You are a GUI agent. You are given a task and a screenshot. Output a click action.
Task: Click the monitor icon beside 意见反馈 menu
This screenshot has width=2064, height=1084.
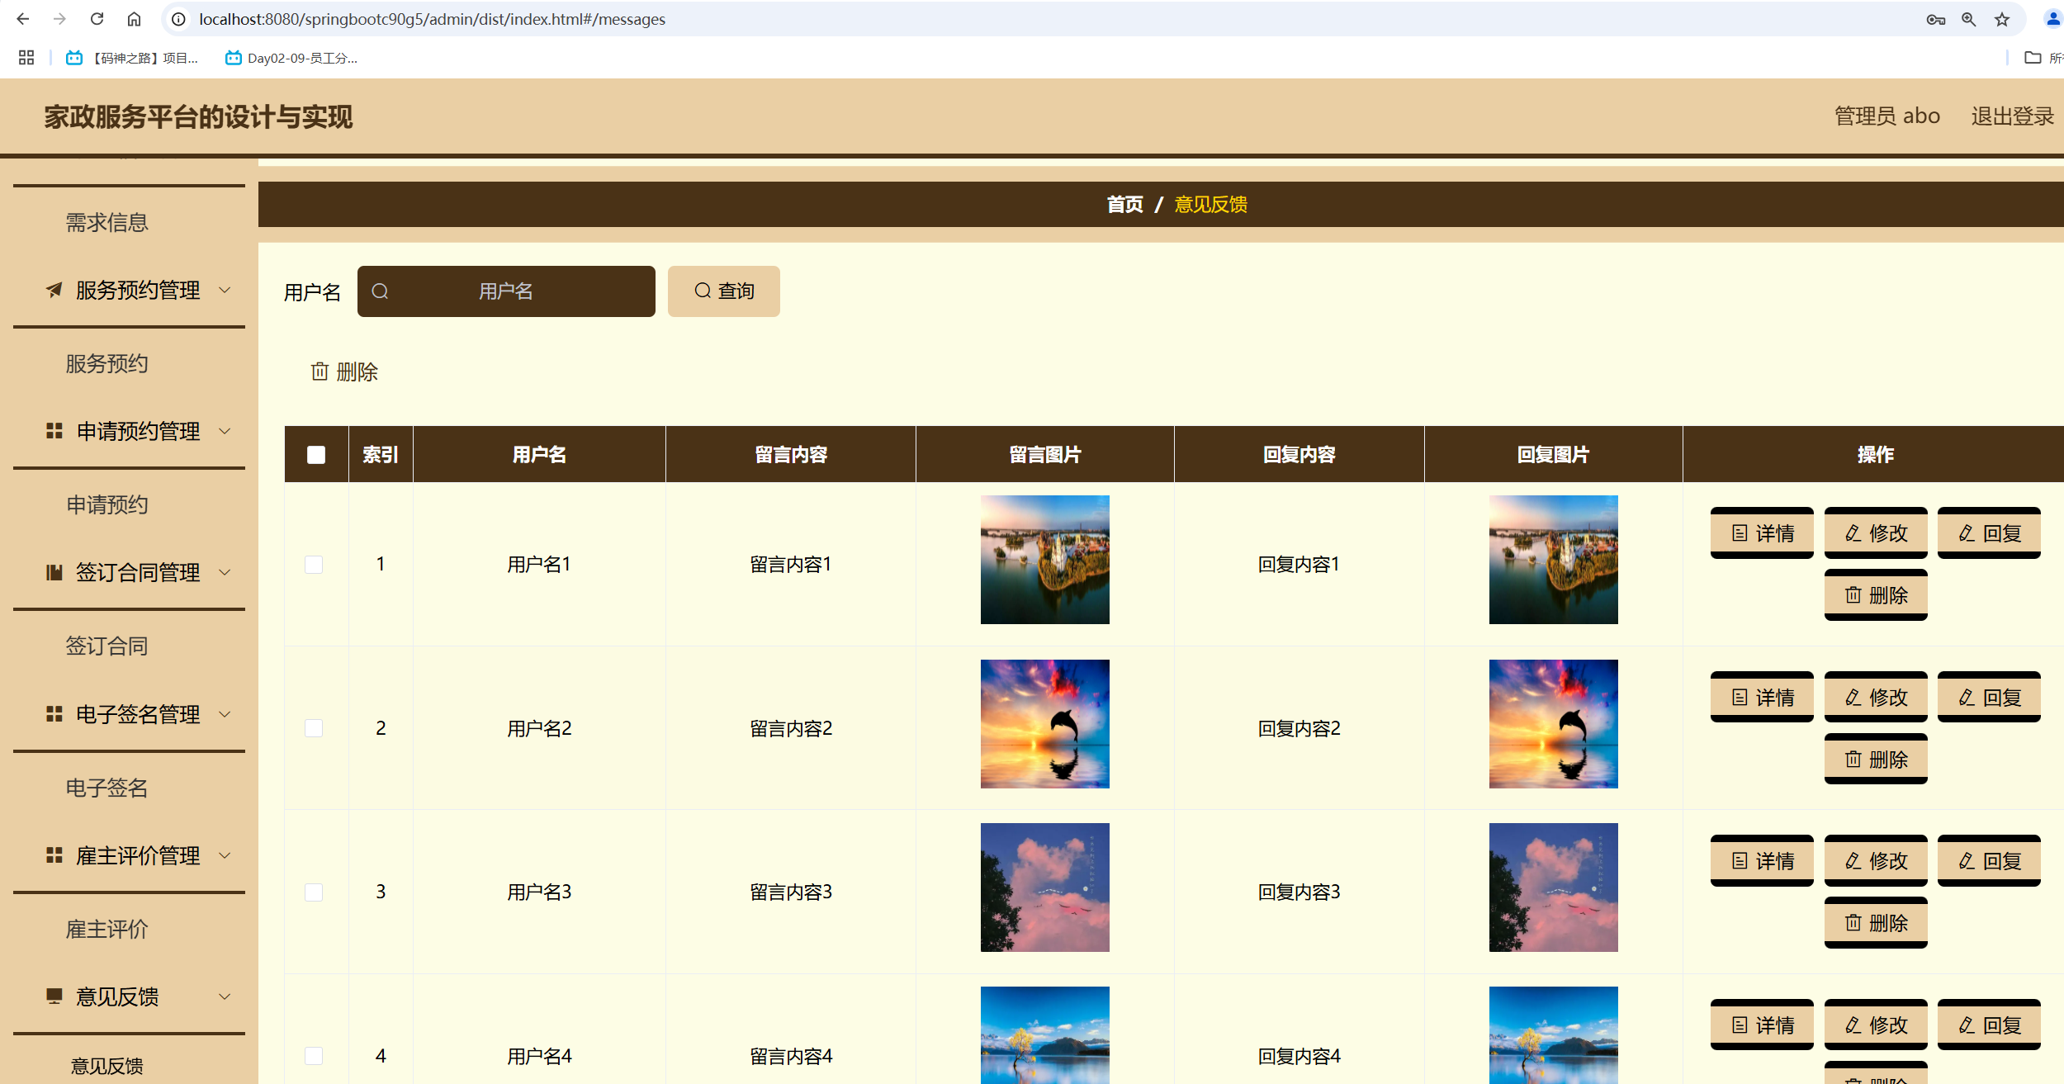coord(54,996)
